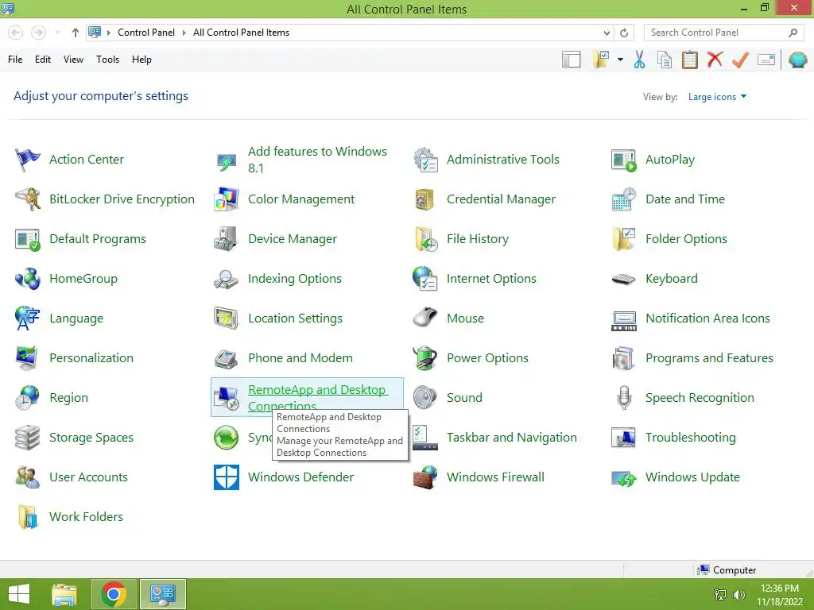Open the BitLocker Drive Encryption icon
Viewport: 814px width, 610px height.
[28, 199]
